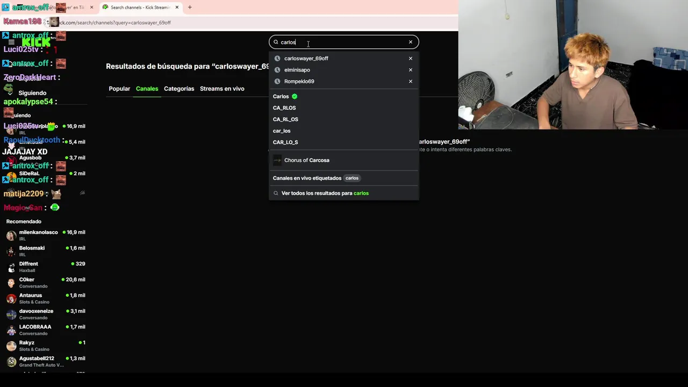Click Rakyz avatar icon
Screen dimensions: 688x387
[11, 346]
